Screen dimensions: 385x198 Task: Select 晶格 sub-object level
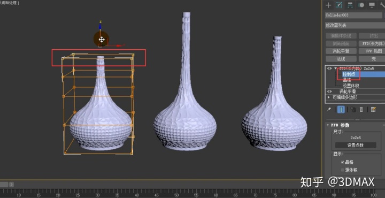pos(346,80)
